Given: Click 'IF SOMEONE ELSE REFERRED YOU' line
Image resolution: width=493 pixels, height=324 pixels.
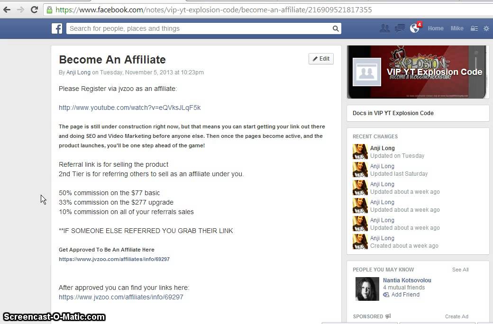Looking at the screenshot, I should (x=146, y=231).
